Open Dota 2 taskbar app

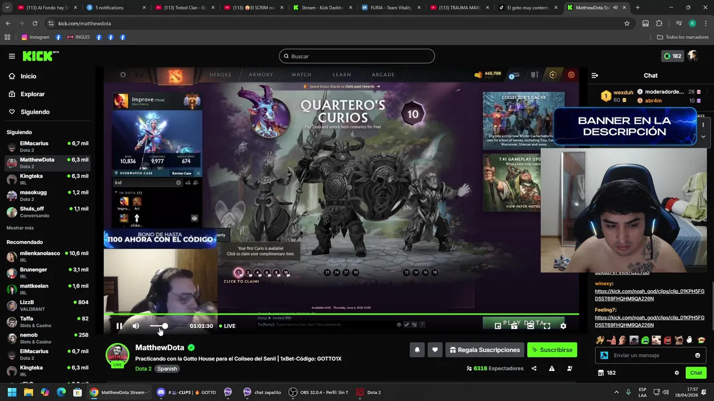pos(369,392)
